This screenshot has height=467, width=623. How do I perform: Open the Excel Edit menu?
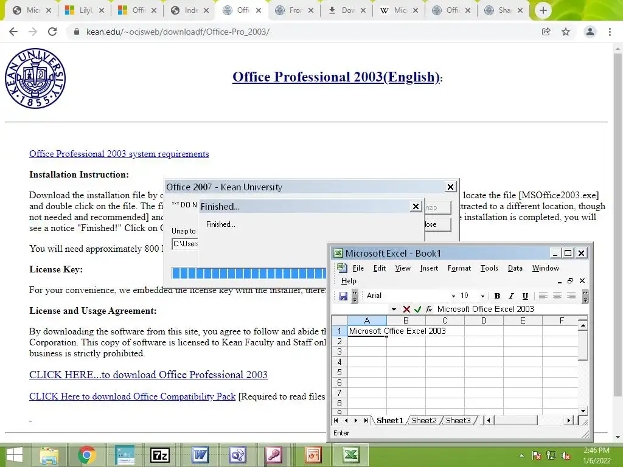[380, 268]
